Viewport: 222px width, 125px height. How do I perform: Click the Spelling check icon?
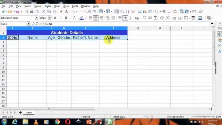(94, 11)
